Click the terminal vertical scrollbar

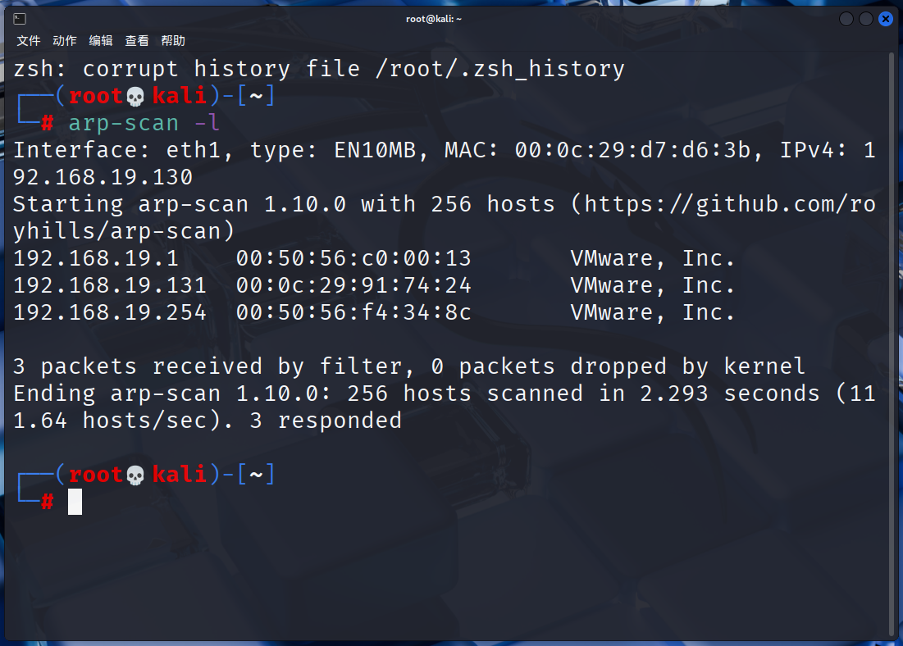pyautogui.click(x=892, y=345)
